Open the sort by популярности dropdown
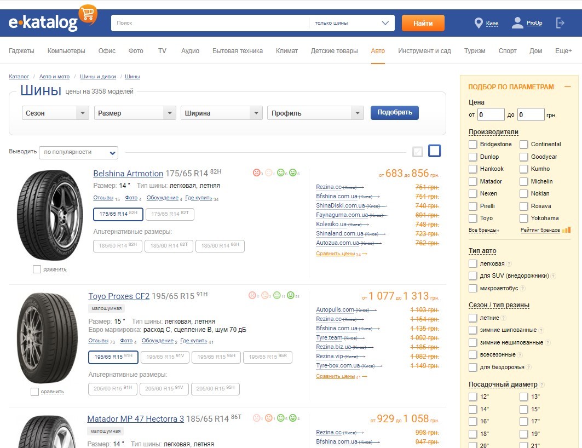 point(78,152)
